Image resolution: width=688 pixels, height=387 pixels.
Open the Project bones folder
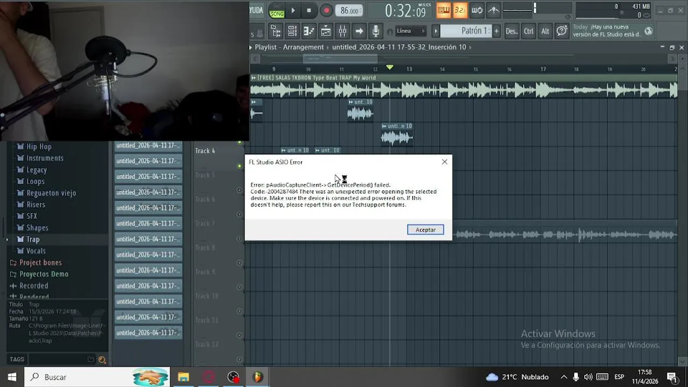tap(40, 262)
